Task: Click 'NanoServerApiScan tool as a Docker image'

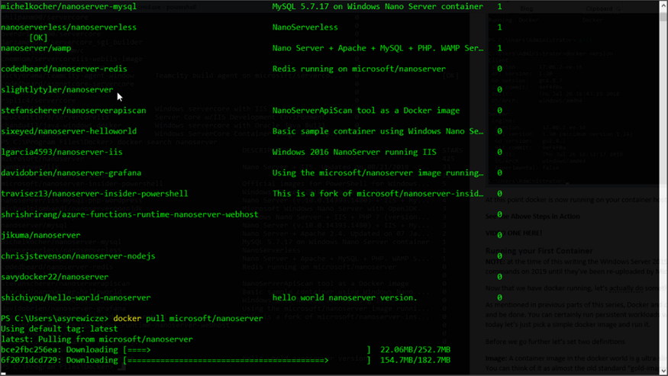Action: pos(366,111)
